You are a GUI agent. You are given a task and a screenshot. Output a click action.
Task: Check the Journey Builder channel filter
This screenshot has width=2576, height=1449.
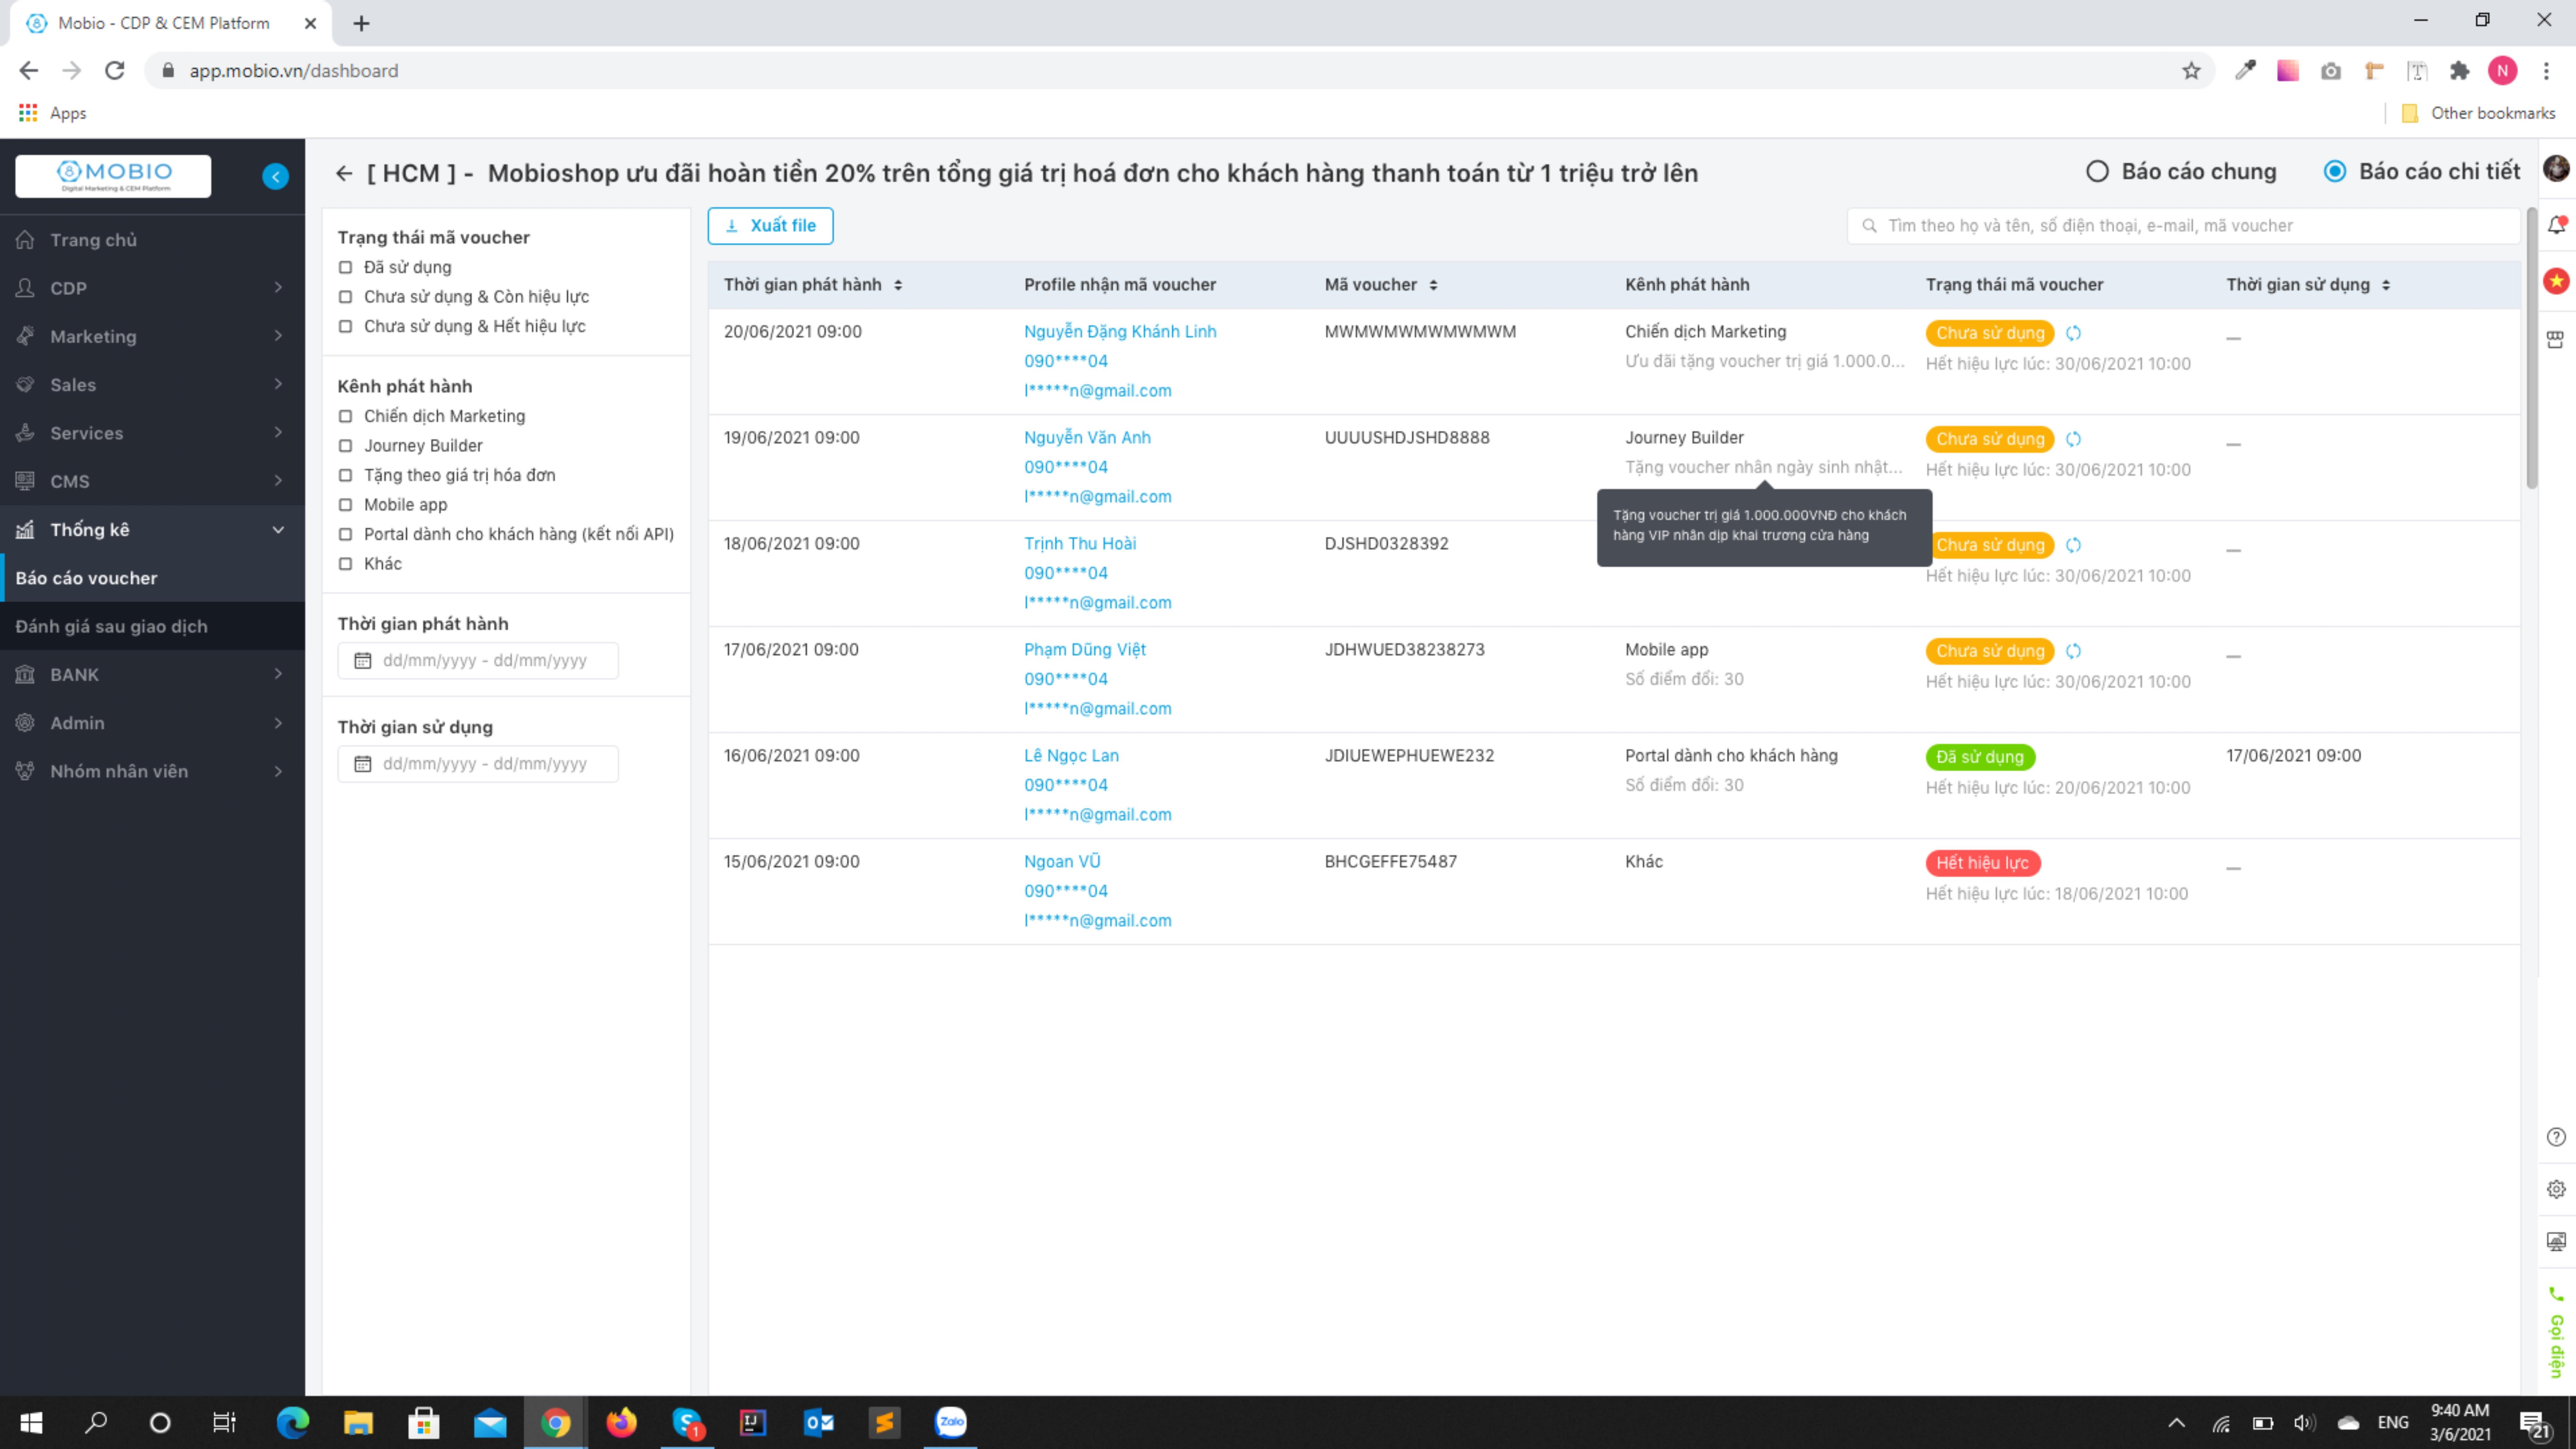click(x=345, y=446)
